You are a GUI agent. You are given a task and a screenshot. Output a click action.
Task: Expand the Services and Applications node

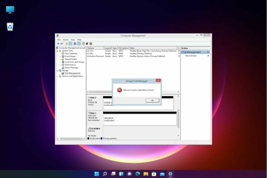(x=57, y=76)
